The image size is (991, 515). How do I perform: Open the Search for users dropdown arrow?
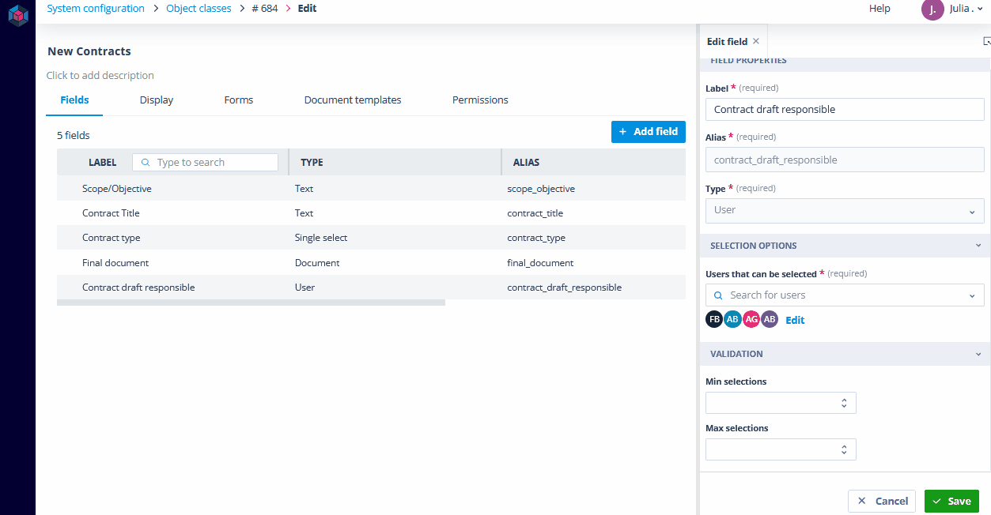pos(972,296)
